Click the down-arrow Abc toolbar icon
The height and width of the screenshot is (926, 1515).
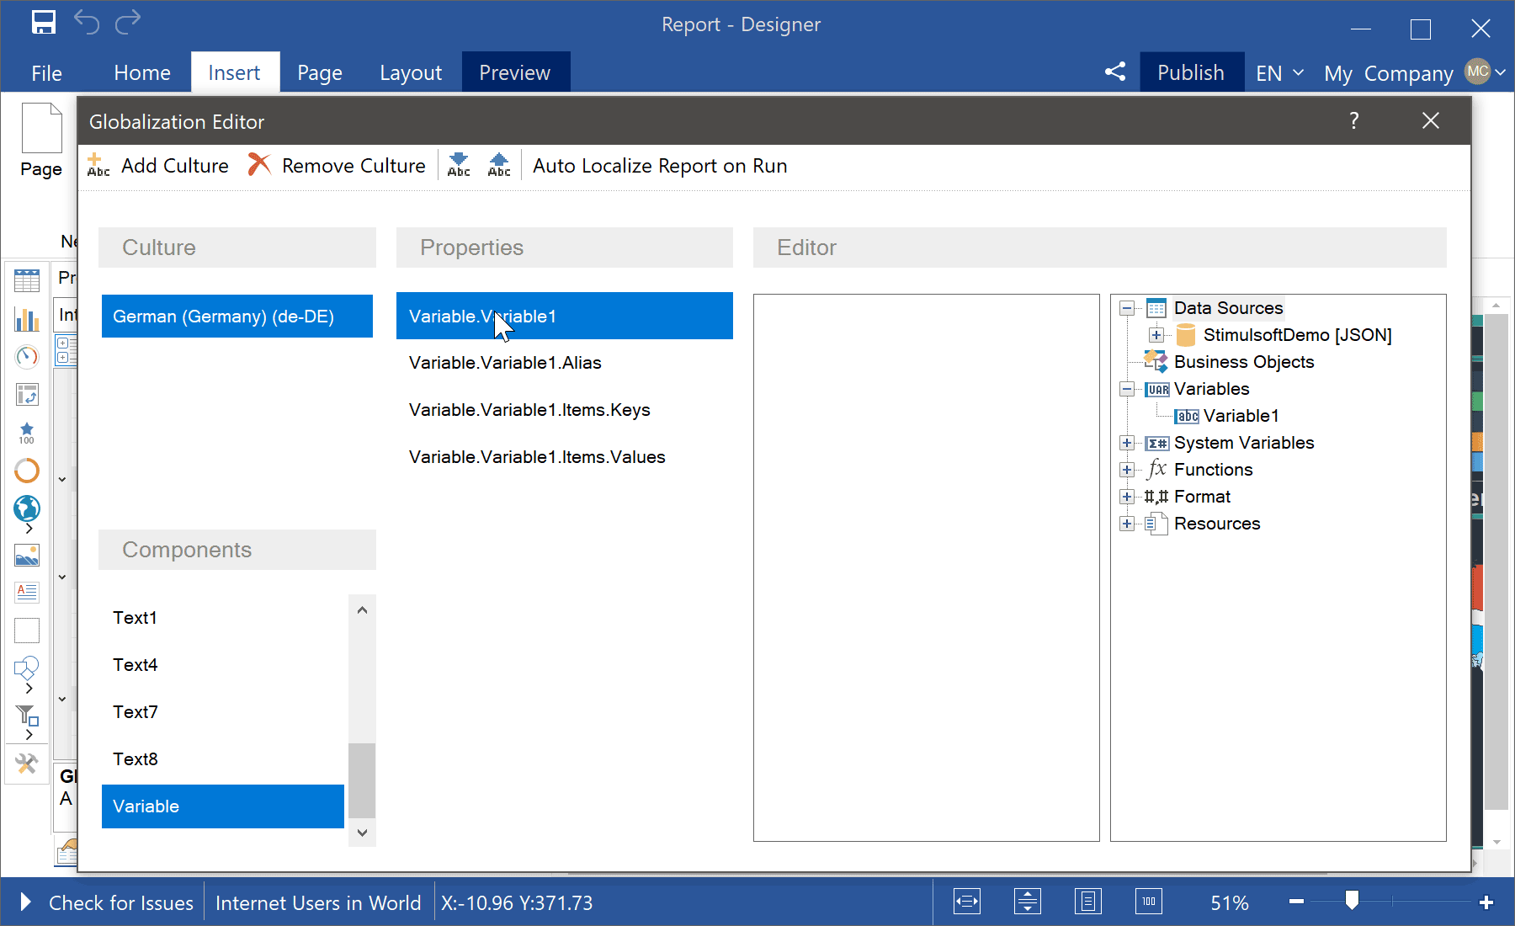(x=459, y=165)
